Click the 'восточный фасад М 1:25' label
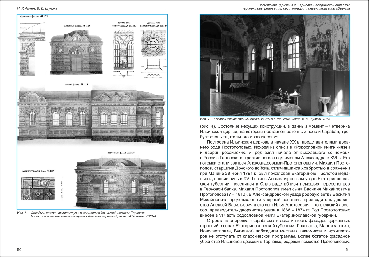Screen dimensions: 369x257 (121, 153)
